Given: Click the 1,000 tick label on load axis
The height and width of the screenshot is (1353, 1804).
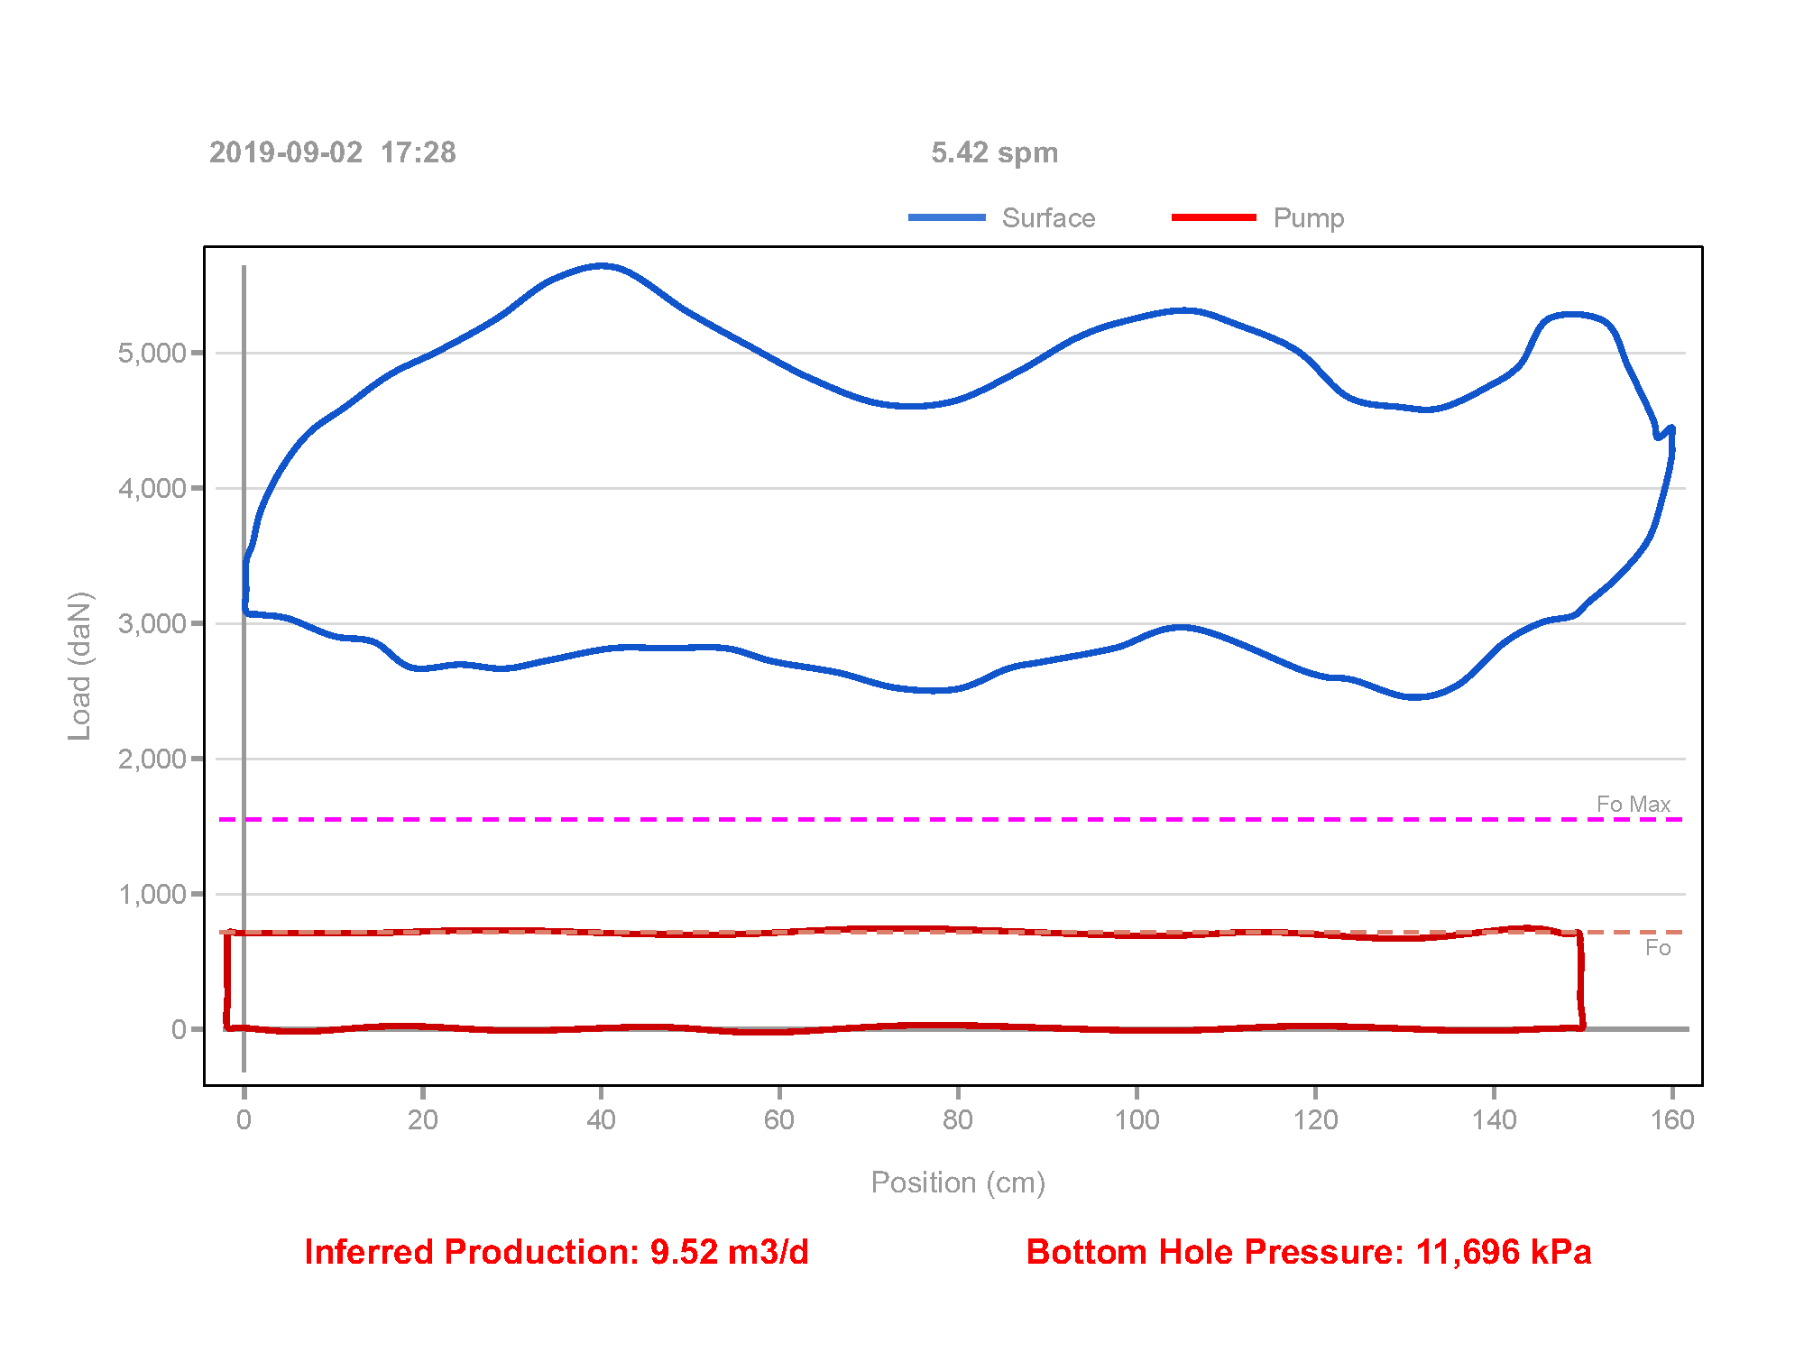Looking at the screenshot, I should pyautogui.click(x=152, y=894).
